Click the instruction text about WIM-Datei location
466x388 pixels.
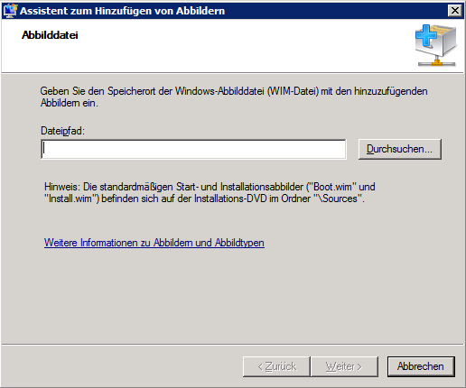(x=234, y=97)
